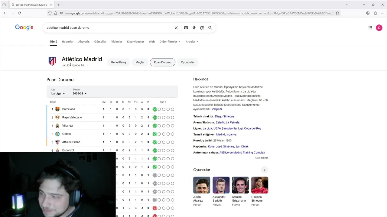Open the Sezon dropdown showing 2025-26
Screen dimensions: 387x217
click(x=80, y=93)
